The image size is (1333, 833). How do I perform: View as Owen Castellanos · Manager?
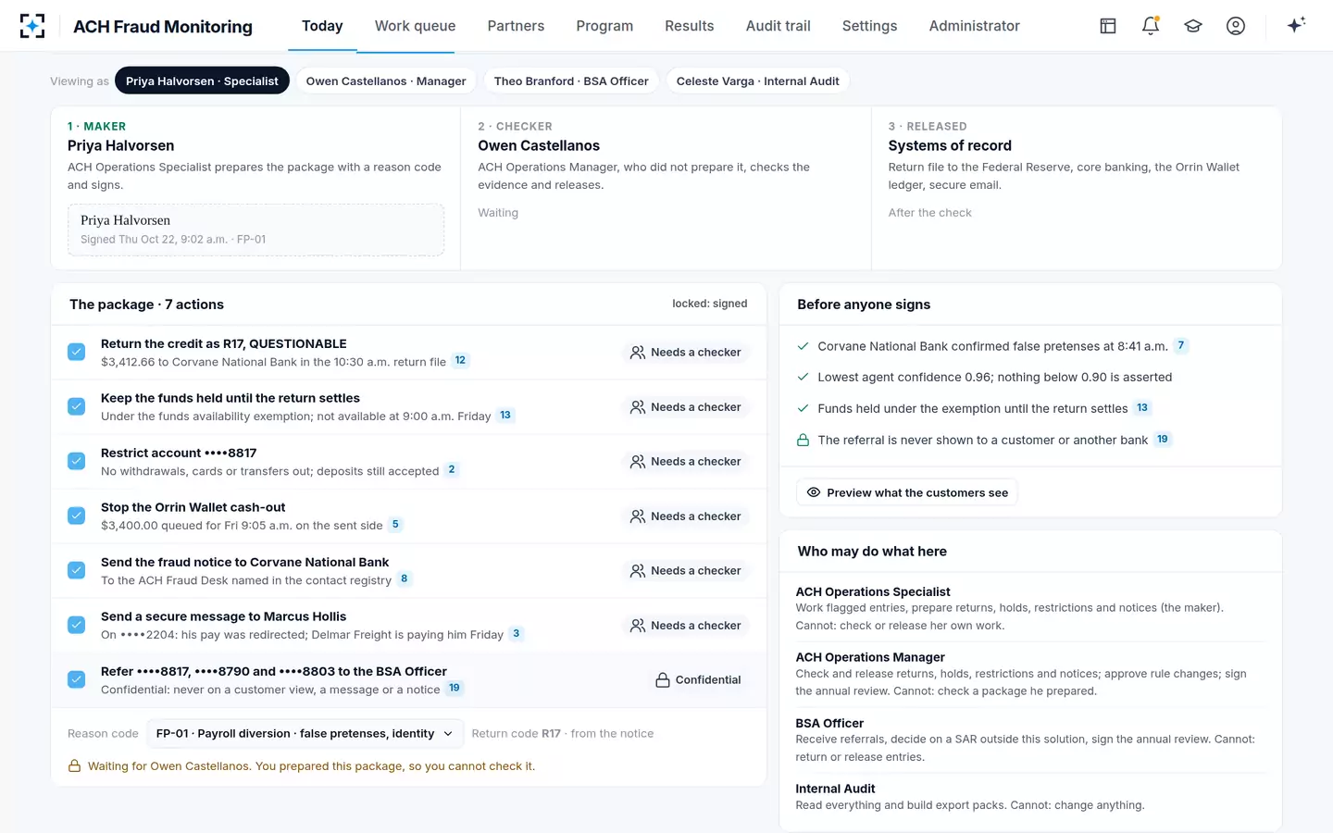point(386,81)
